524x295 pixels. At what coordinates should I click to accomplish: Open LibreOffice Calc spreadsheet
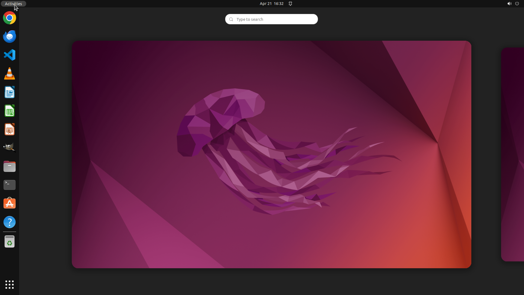10,111
